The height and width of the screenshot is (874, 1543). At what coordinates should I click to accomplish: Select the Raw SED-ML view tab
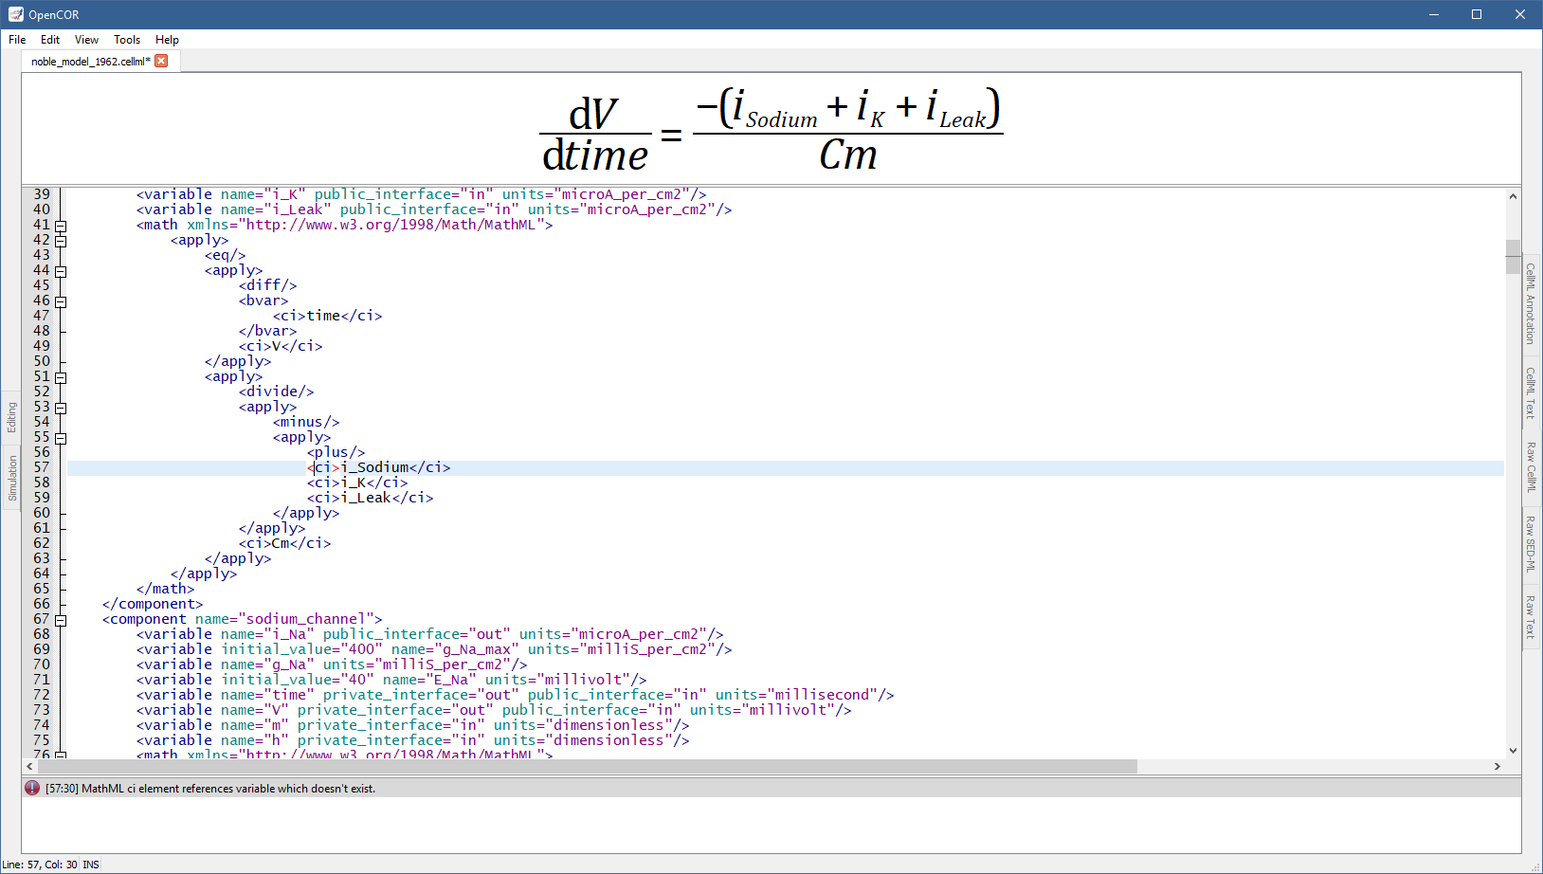pyautogui.click(x=1530, y=543)
